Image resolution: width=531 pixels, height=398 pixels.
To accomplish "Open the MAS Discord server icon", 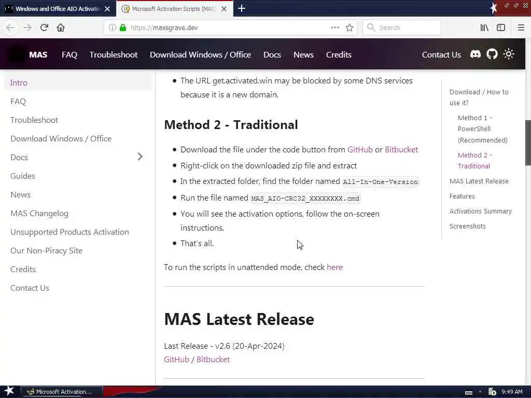I will [x=476, y=54].
